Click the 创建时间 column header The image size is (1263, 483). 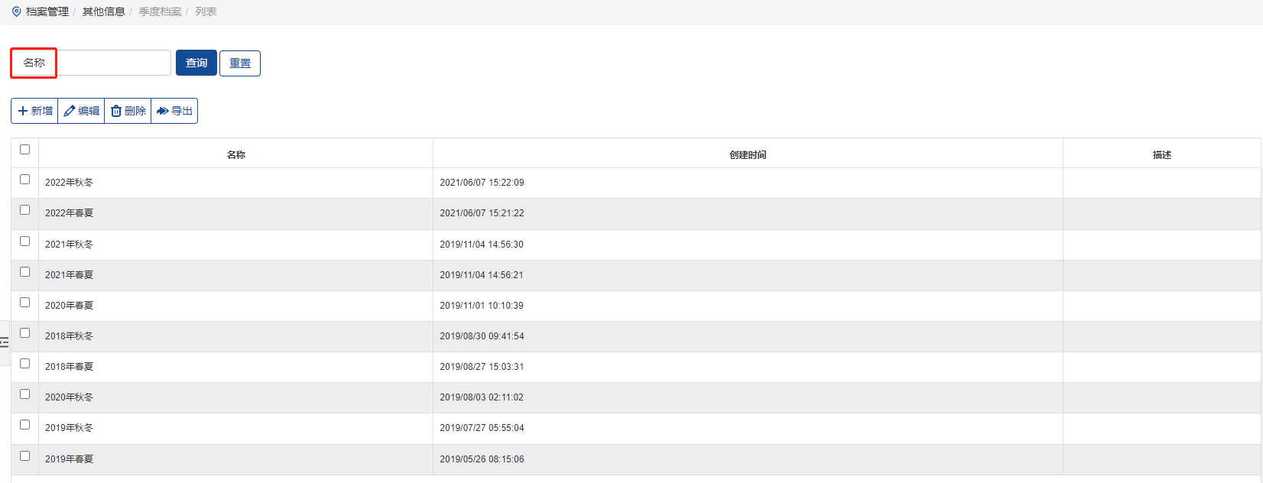[x=747, y=154]
